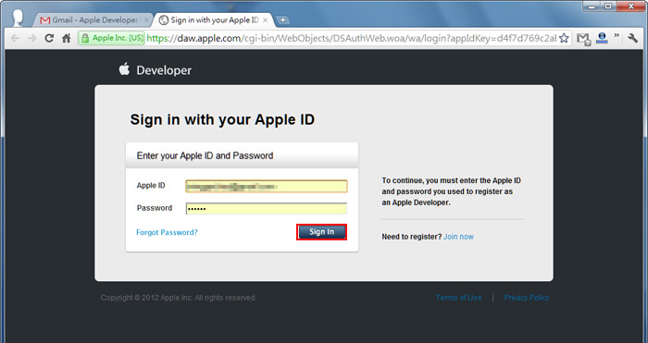The height and width of the screenshot is (343, 648).
Task: Show hidden extensions chevron
Action: 617,36
